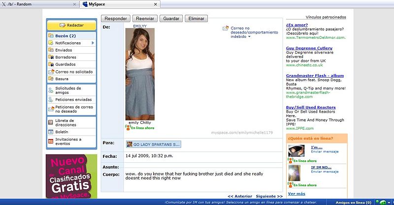394x205 pixels.
Task: Click the Basura folder icon
Action: [51, 79]
